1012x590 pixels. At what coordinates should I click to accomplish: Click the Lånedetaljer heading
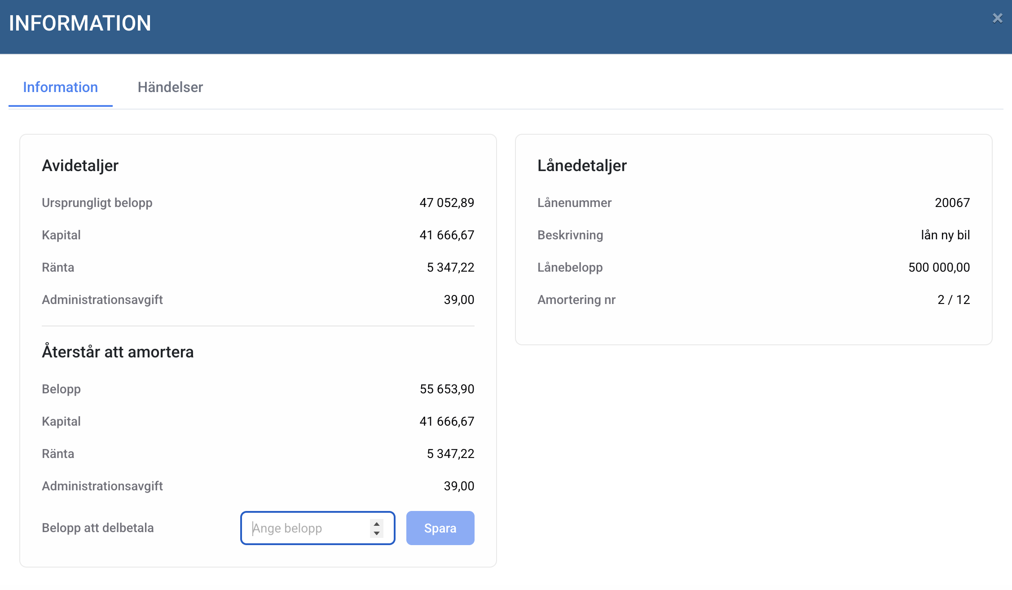coord(582,166)
